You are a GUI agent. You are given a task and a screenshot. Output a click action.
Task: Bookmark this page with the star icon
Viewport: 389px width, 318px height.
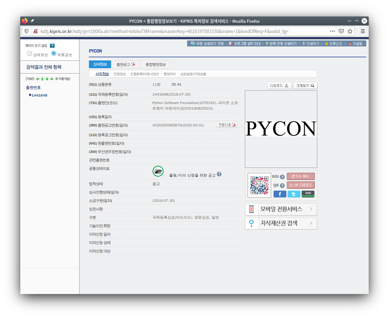click(x=350, y=31)
